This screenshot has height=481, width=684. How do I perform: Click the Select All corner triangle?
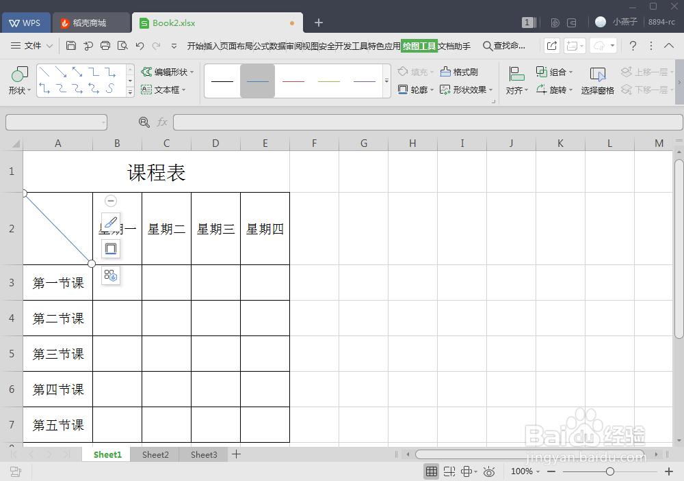pyautogui.click(x=16, y=143)
